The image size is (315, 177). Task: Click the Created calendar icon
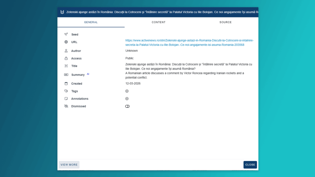coord(66,84)
